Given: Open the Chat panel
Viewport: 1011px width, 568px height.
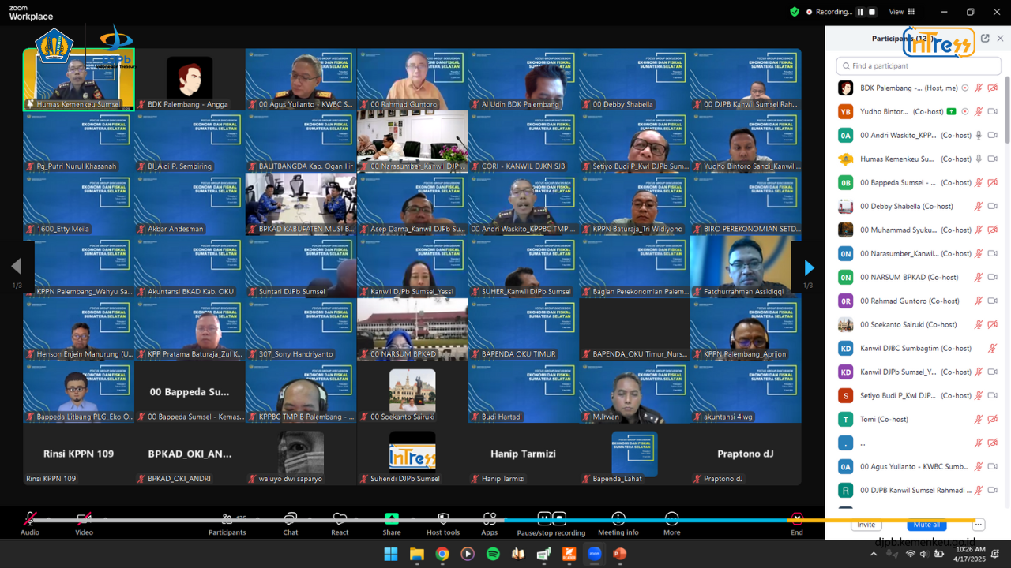Looking at the screenshot, I should tap(291, 522).
